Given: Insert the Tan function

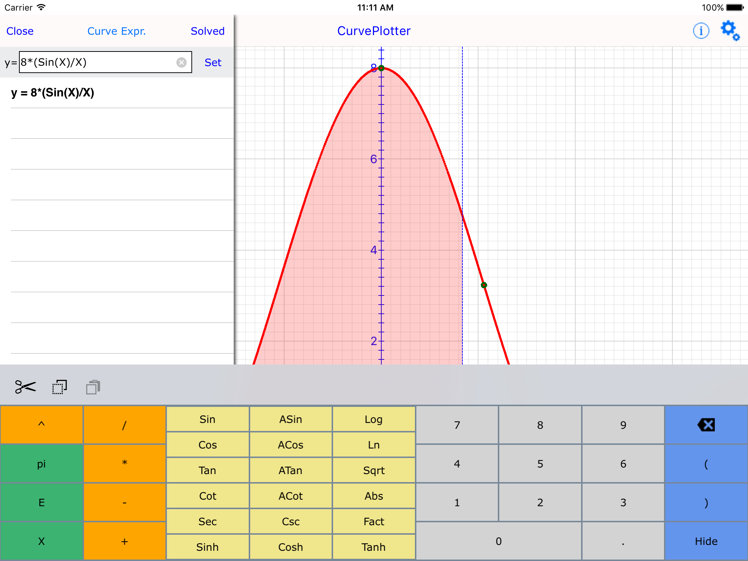Looking at the screenshot, I should (x=207, y=470).
